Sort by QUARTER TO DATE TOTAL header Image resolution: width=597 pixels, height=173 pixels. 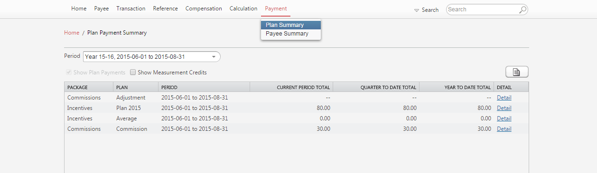point(376,87)
